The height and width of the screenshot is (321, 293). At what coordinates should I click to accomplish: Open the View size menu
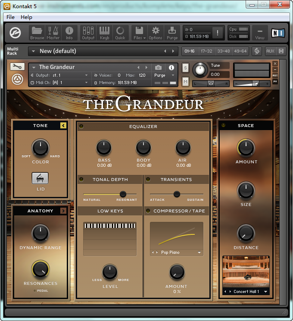260,33
